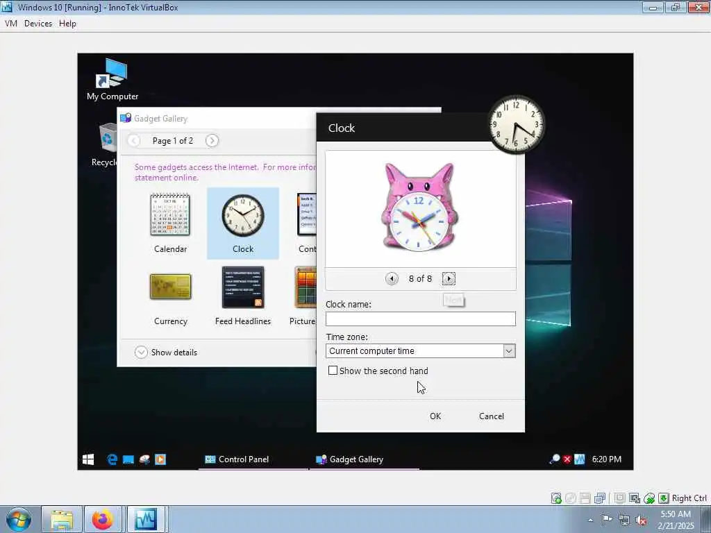Launch Edge from guest taskbar

(112, 459)
